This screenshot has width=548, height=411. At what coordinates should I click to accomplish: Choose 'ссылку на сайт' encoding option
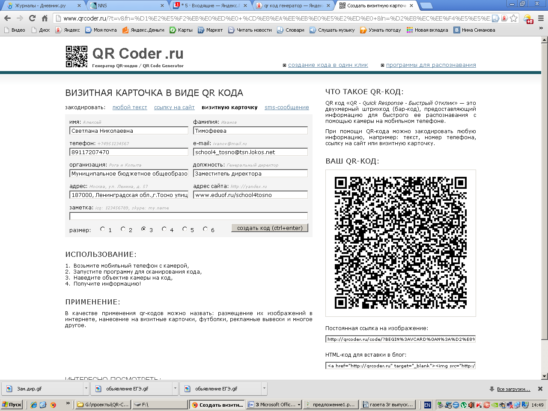pyautogui.click(x=174, y=107)
